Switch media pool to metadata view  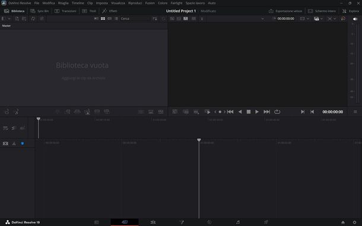click(x=96, y=19)
